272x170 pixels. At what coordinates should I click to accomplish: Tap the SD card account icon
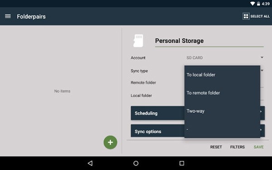[x=138, y=41]
